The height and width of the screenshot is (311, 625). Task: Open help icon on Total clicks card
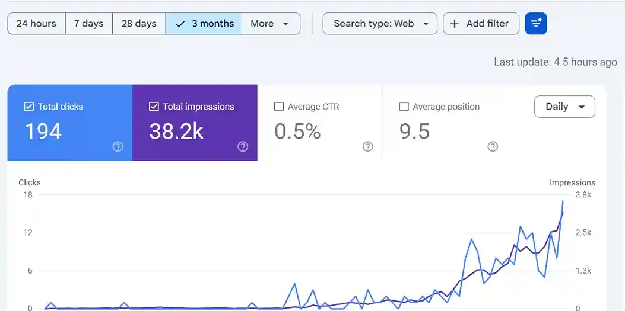click(x=118, y=147)
